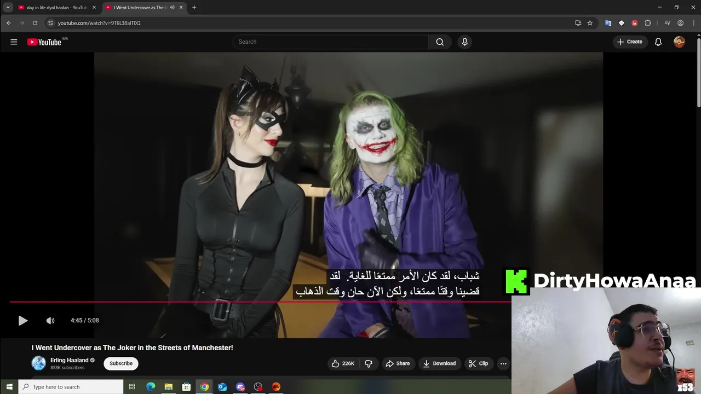Click the search magnifier button
The image size is (701, 394).
(440, 42)
